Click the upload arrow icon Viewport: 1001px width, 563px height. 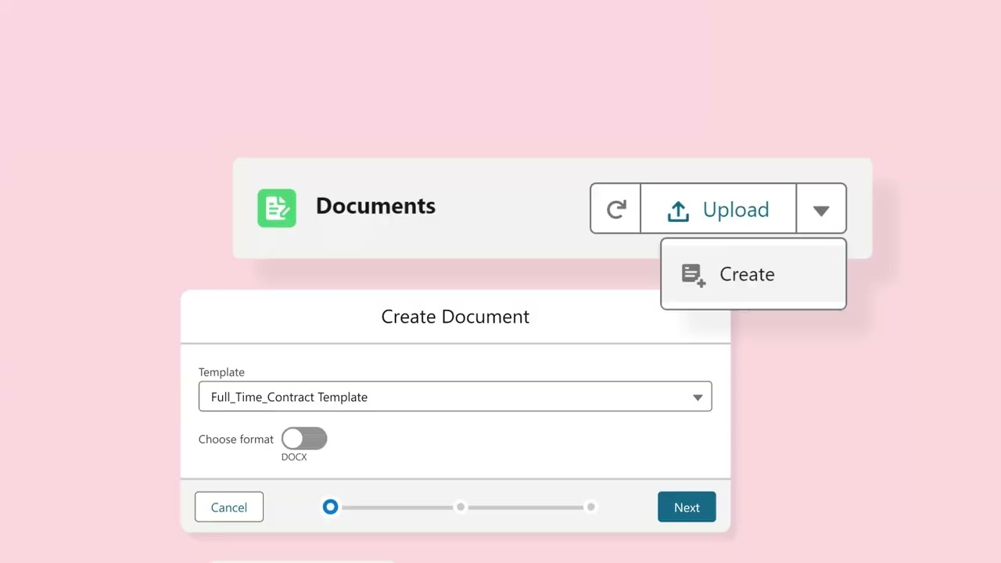[x=678, y=210]
